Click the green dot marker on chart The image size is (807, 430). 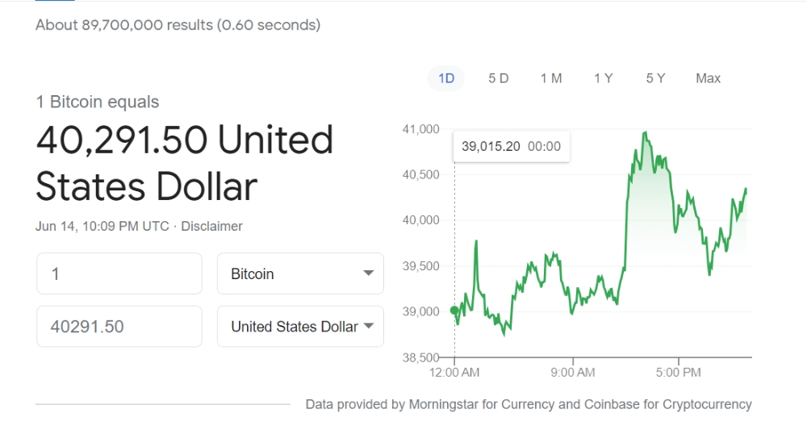[x=454, y=310]
